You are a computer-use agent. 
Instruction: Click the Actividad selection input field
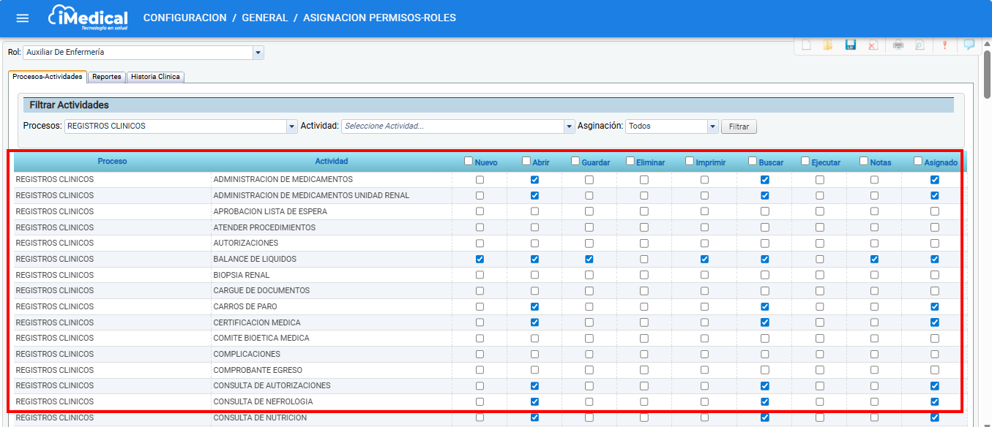(452, 126)
